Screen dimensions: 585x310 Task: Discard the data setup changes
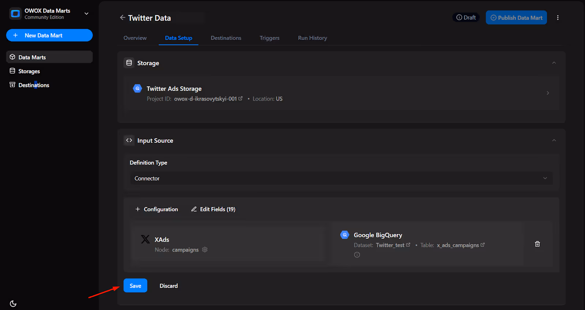coord(169,286)
